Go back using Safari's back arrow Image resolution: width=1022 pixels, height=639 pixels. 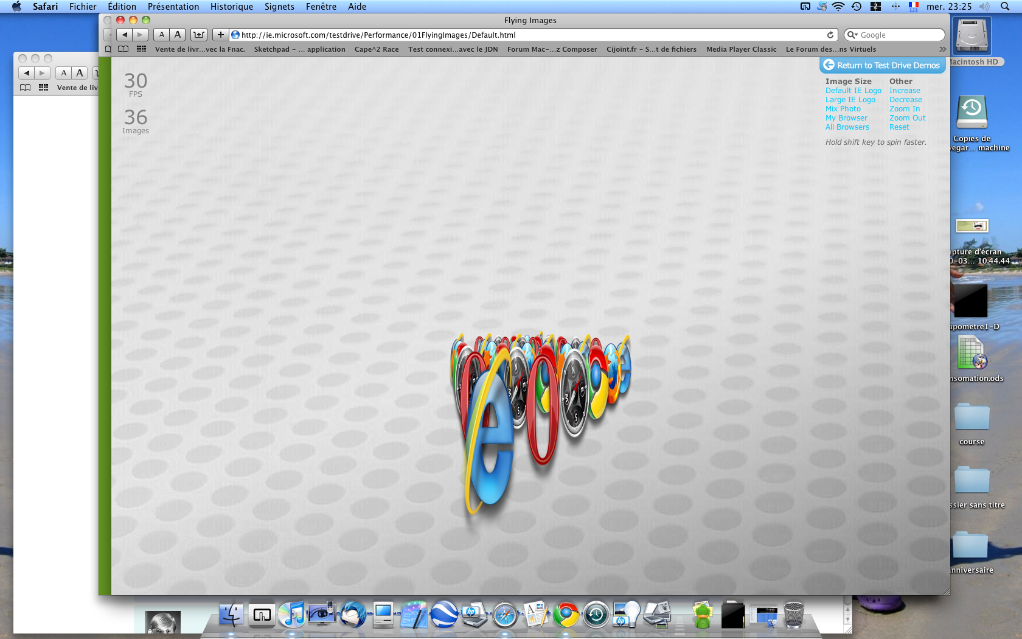pyautogui.click(x=124, y=35)
